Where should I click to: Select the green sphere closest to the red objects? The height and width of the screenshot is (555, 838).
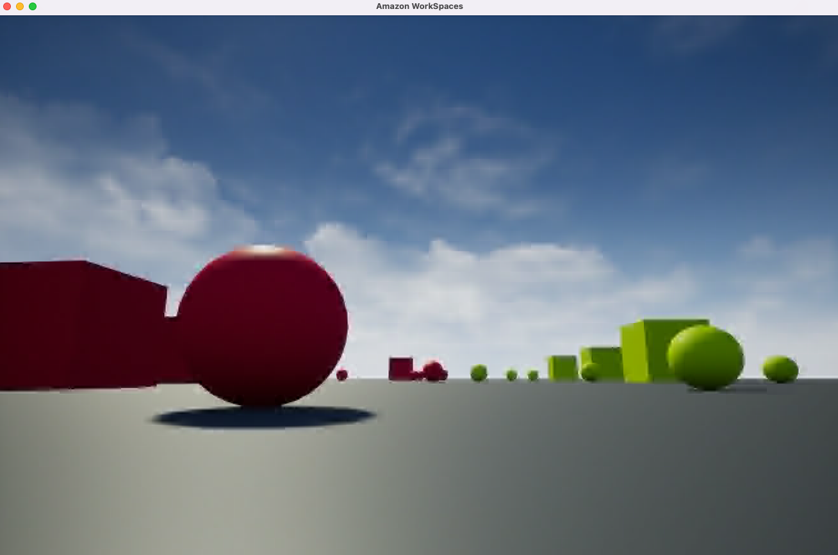point(479,373)
